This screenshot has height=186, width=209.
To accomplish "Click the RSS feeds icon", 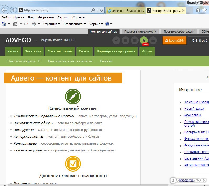I will 15,24.
